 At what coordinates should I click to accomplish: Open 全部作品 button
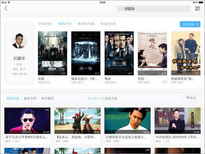[x=190, y=24]
